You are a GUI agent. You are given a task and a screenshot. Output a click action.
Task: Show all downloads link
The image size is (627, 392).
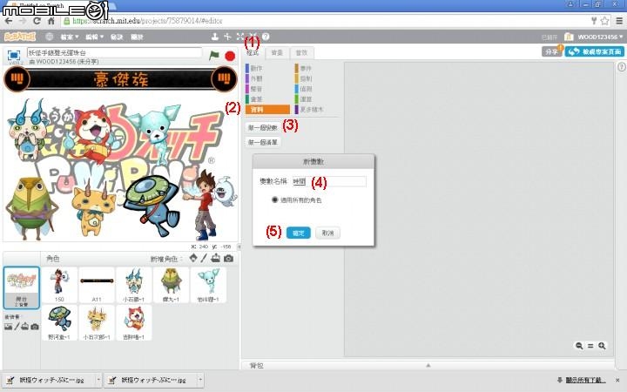585,380
